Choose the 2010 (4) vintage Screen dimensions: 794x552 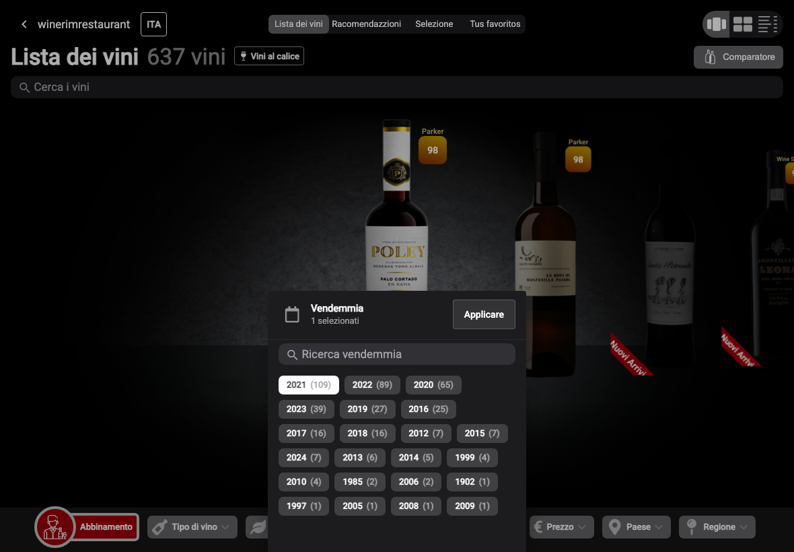click(x=304, y=482)
